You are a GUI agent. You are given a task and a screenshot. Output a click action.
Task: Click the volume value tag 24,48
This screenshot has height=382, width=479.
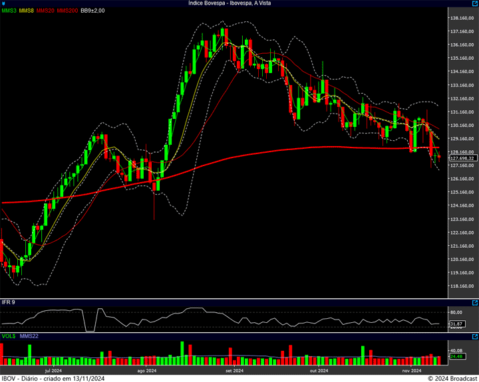[456, 357]
